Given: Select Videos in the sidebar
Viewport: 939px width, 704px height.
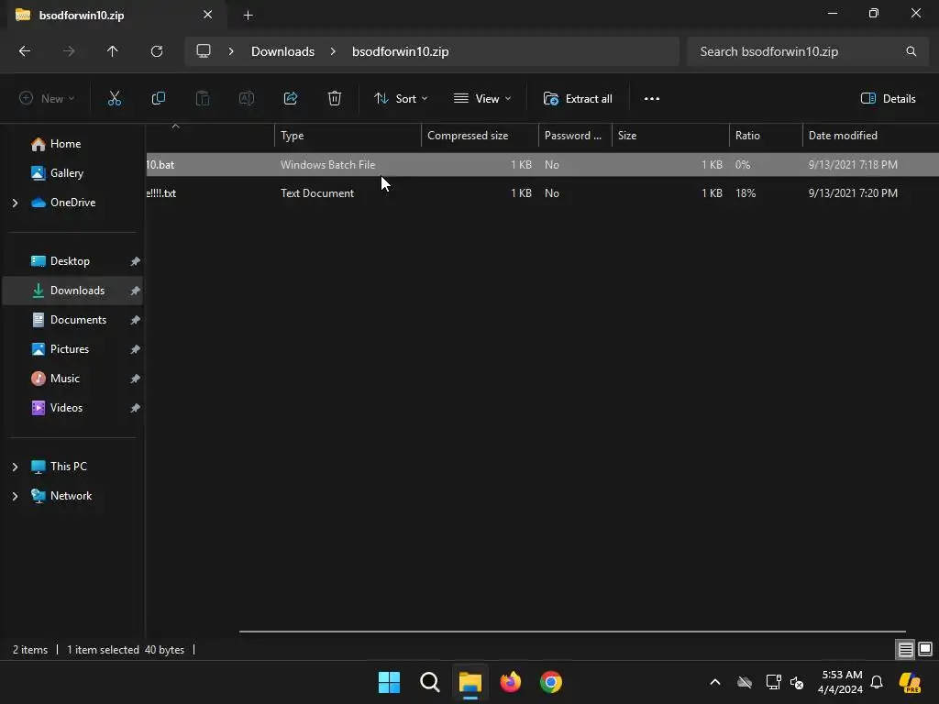Looking at the screenshot, I should tap(66, 408).
